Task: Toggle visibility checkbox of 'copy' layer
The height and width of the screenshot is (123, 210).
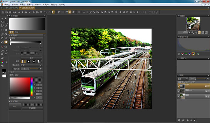Action: point(206,92)
